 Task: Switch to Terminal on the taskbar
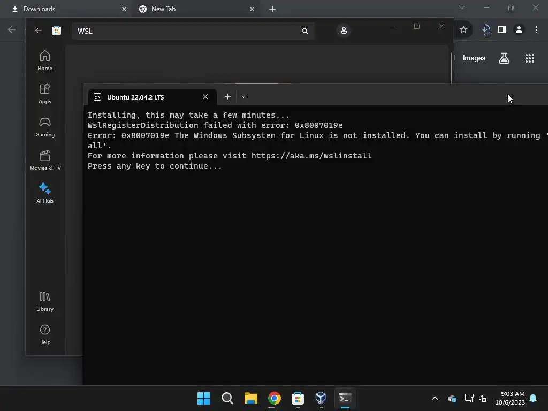click(x=345, y=398)
